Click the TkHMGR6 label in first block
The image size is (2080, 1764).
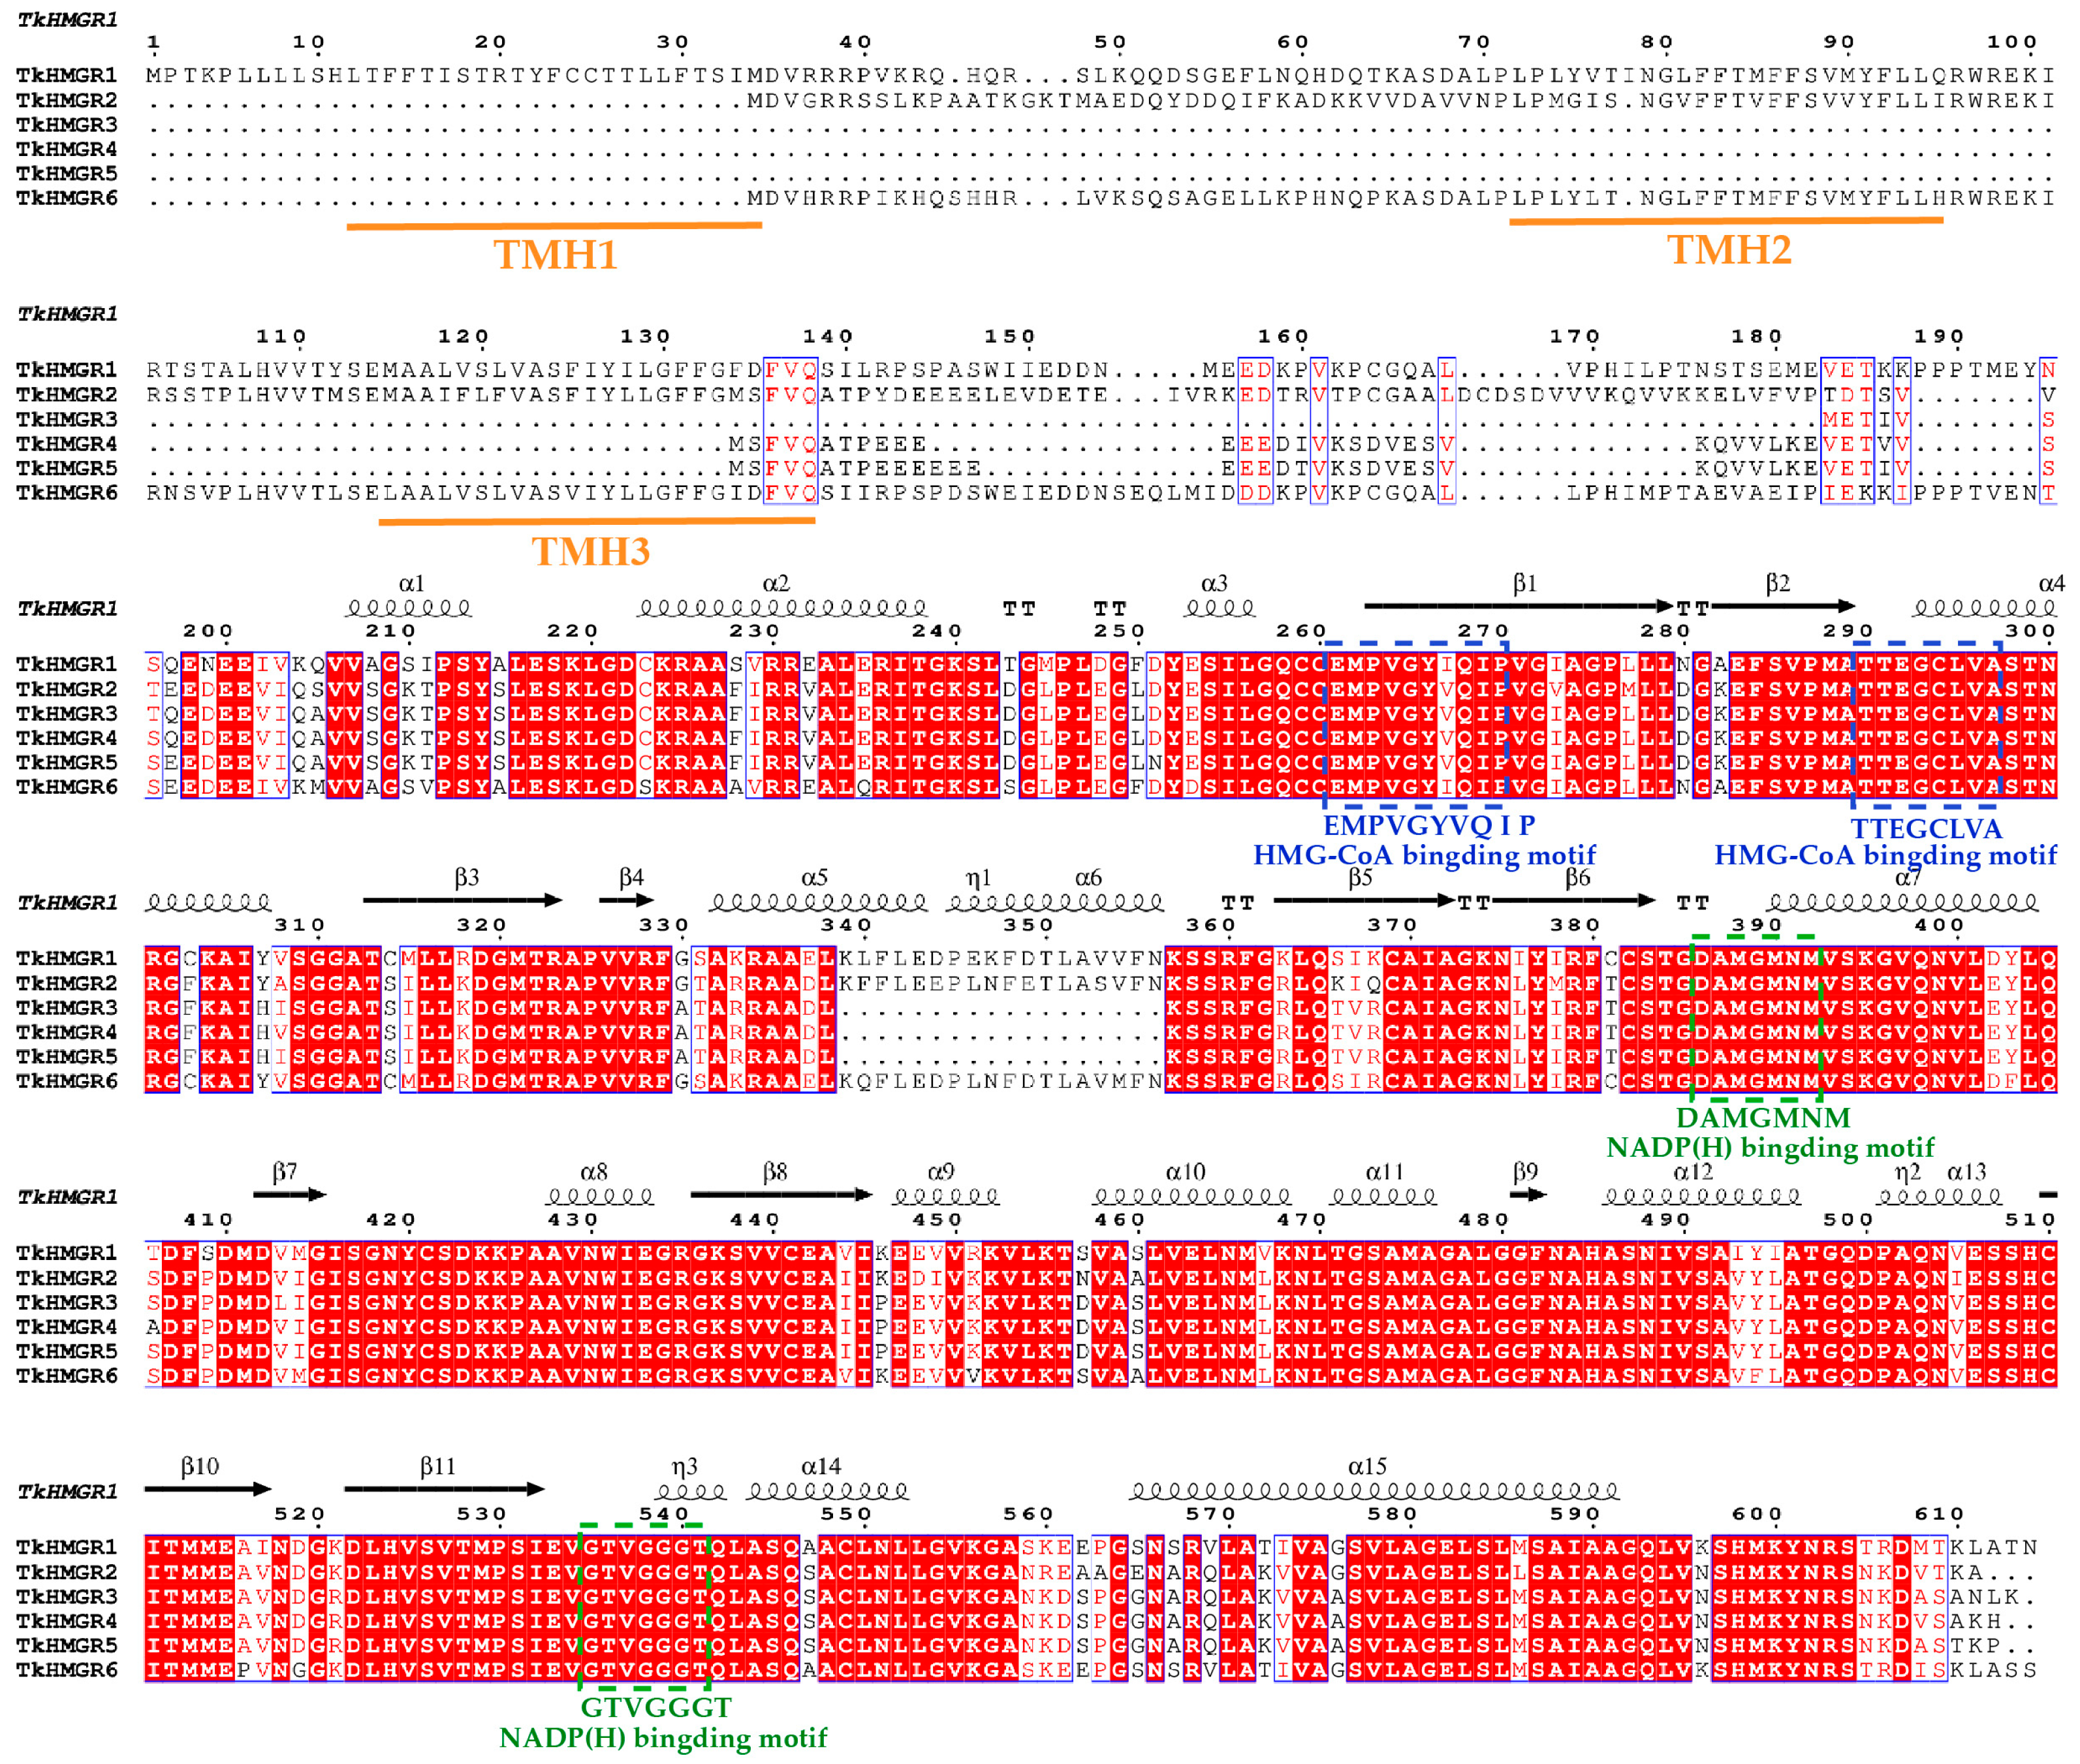point(66,198)
